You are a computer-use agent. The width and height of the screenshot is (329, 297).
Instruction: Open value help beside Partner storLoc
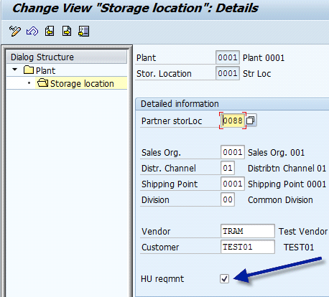click(x=251, y=121)
